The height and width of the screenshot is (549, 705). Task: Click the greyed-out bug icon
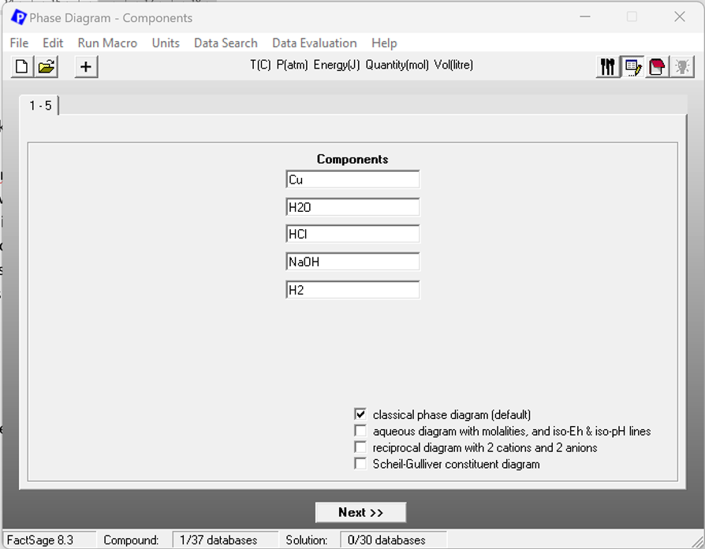682,67
